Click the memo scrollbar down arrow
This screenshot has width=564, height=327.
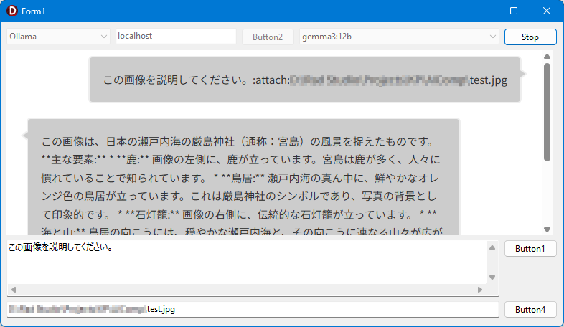492,278
